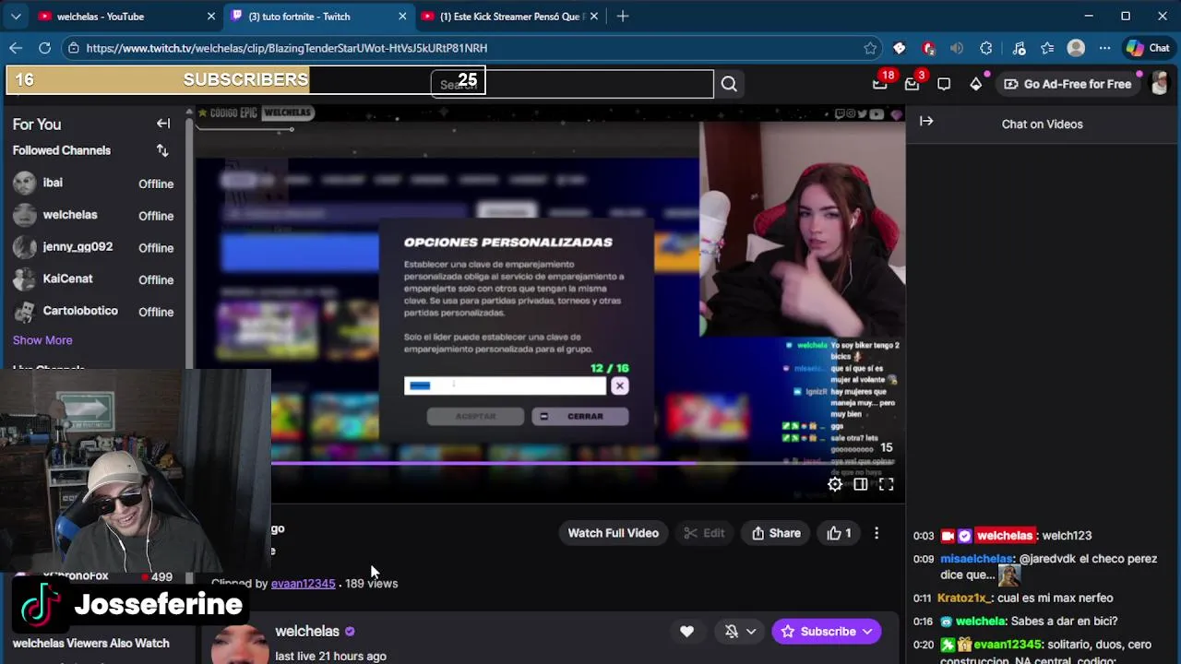
Task: Add the page to favorites with the star icon
Action: click(x=870, y=48)
